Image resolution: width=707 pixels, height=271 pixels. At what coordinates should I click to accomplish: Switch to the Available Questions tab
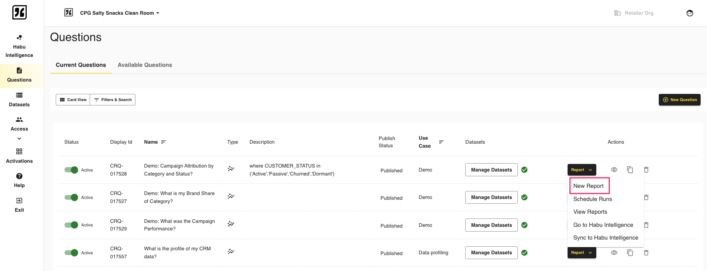145,65
